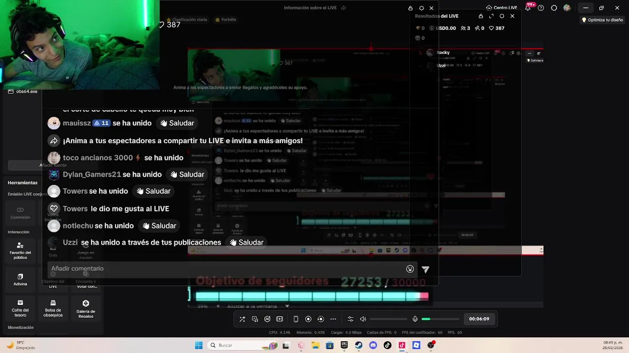The image size is (629, 353).
Task: Click the share arrow icon beside ¡Anima a tus espectadores
Action: click(54, 141)
